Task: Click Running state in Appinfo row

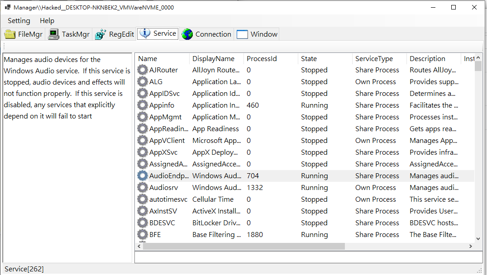Action: point(314,105)
